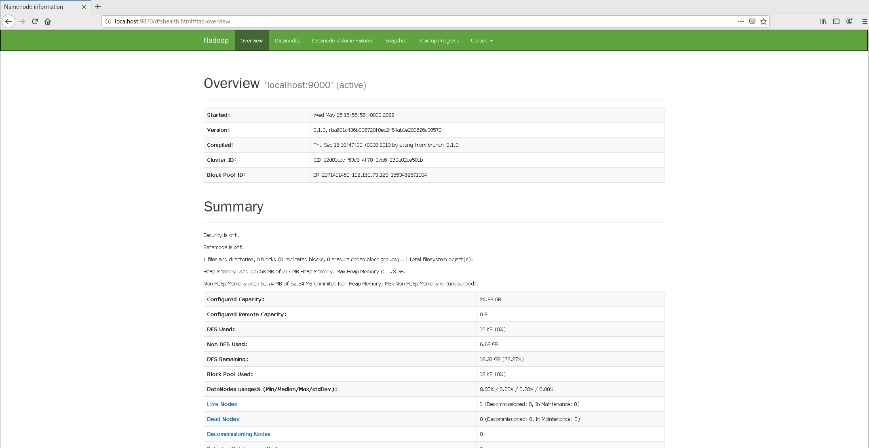Open page actions three-dot menu
This screenshot has height=448, width=869.
pyautogui.click(x=740, y=21)
